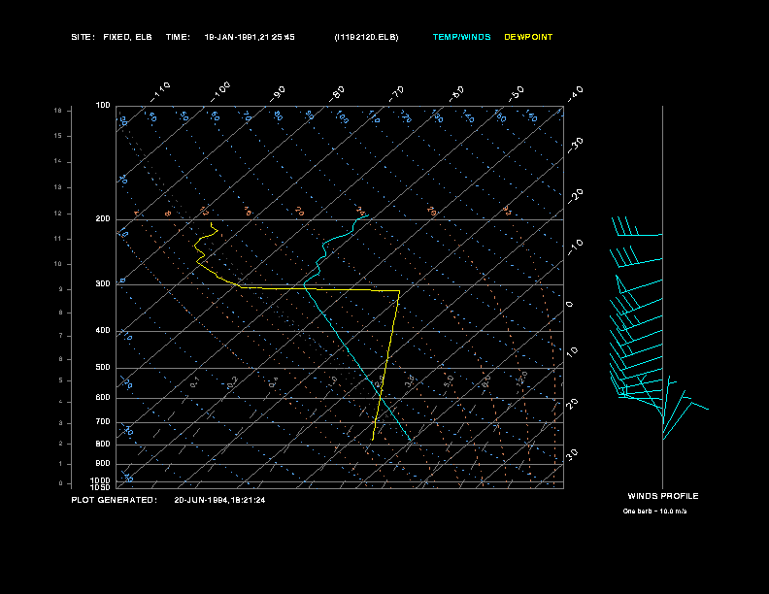Screen dimensions: 769x594
Task: Click the 100 pressure level label
Action: (103, 106)
